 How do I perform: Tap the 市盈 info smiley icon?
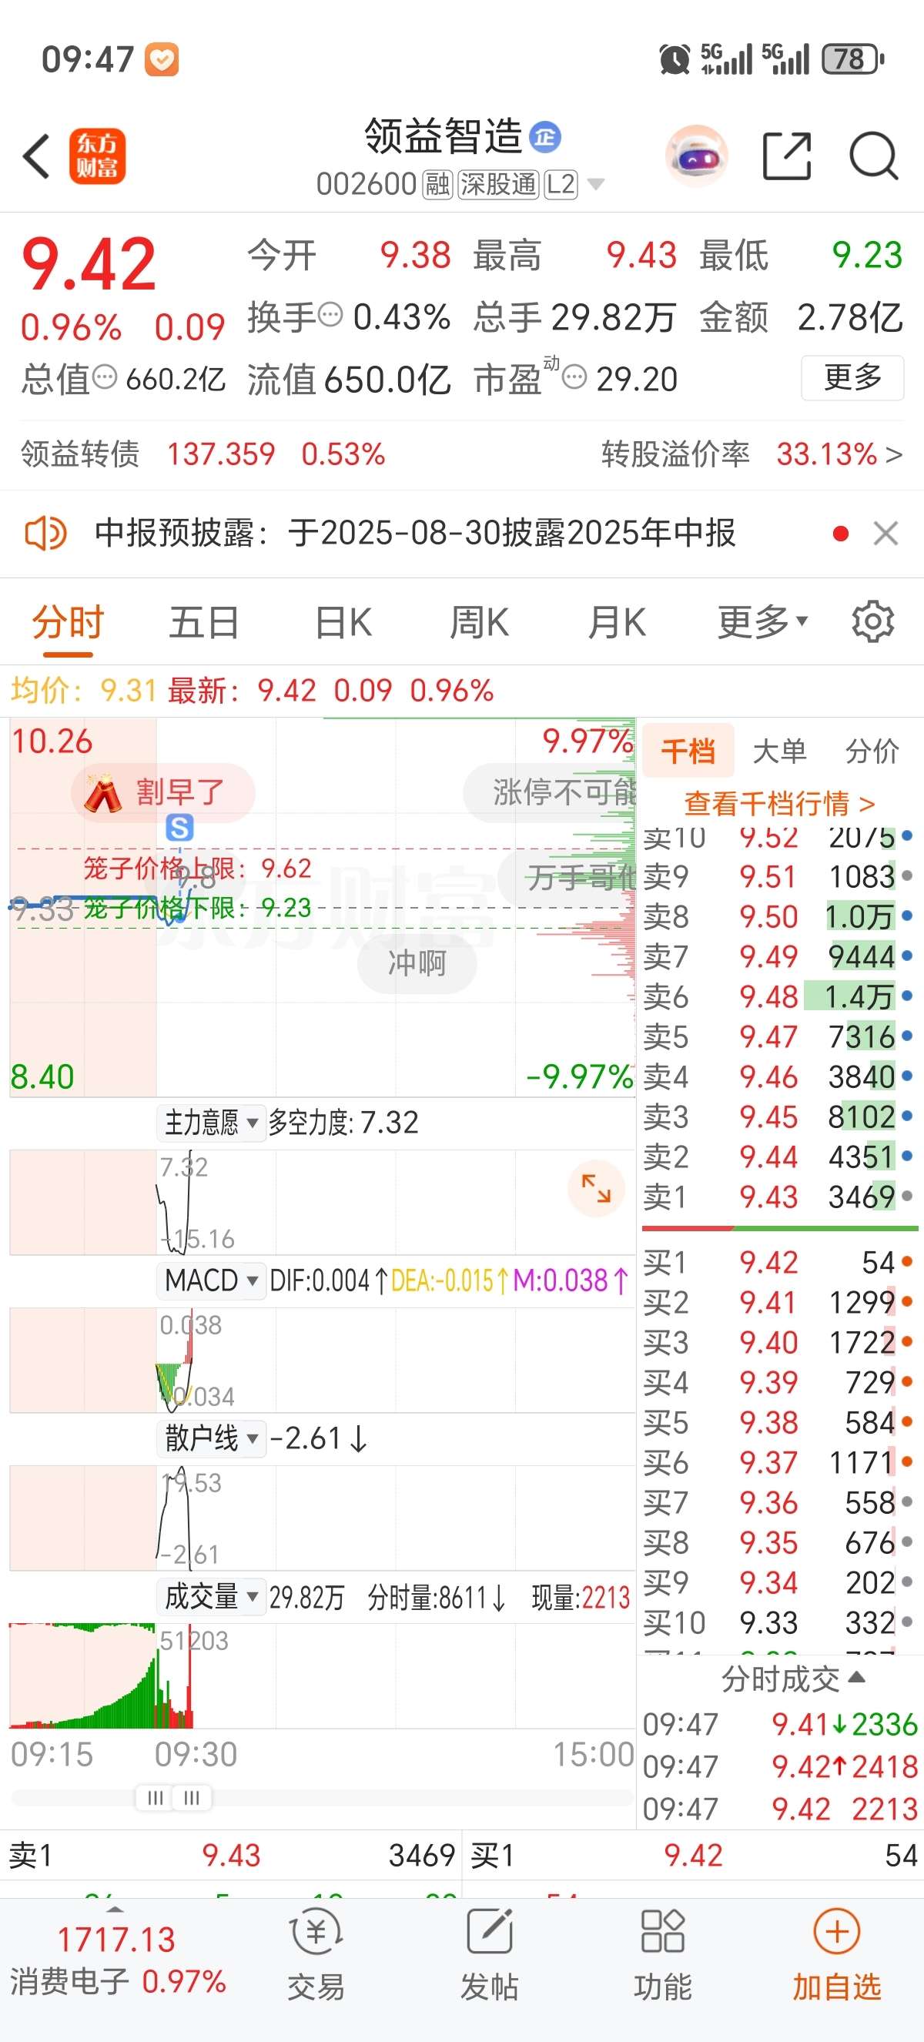574,377
